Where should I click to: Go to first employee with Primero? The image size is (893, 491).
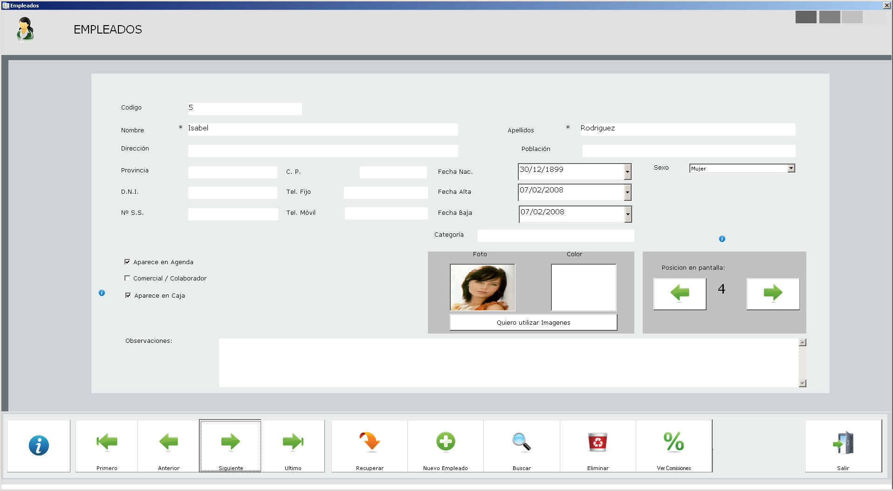click(x=107, y=445)
